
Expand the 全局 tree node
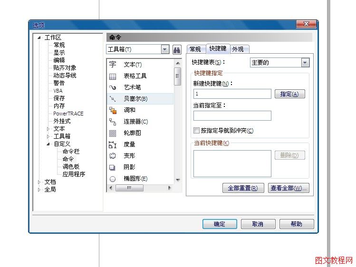point(39,190)
